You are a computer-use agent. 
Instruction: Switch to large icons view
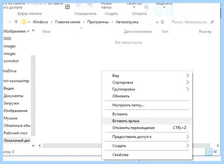pyautogui.click(x=216, y=152)
